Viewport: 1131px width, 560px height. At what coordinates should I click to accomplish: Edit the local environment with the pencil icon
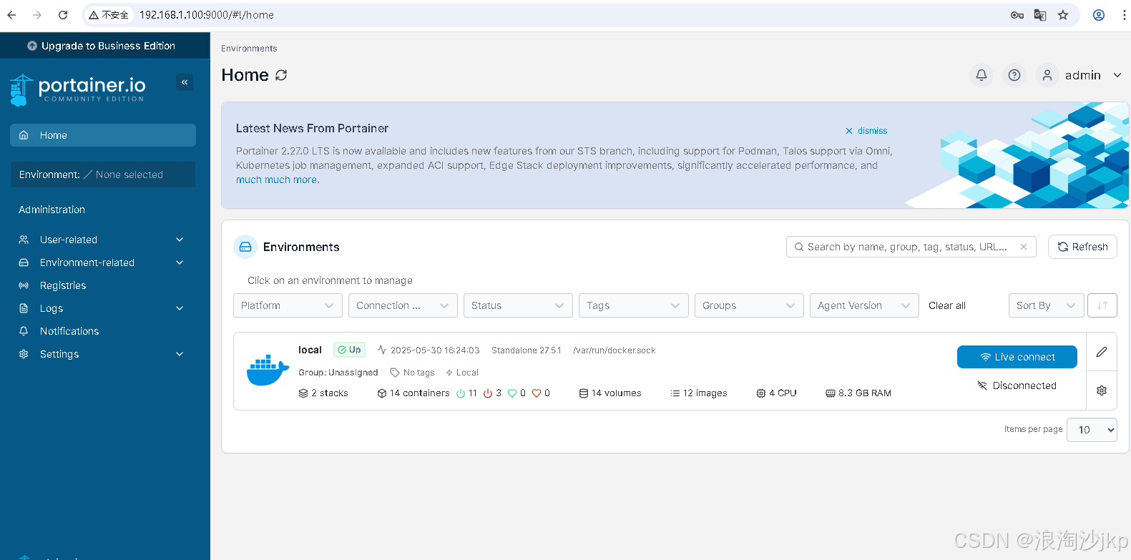click(x=1102, y=352)
